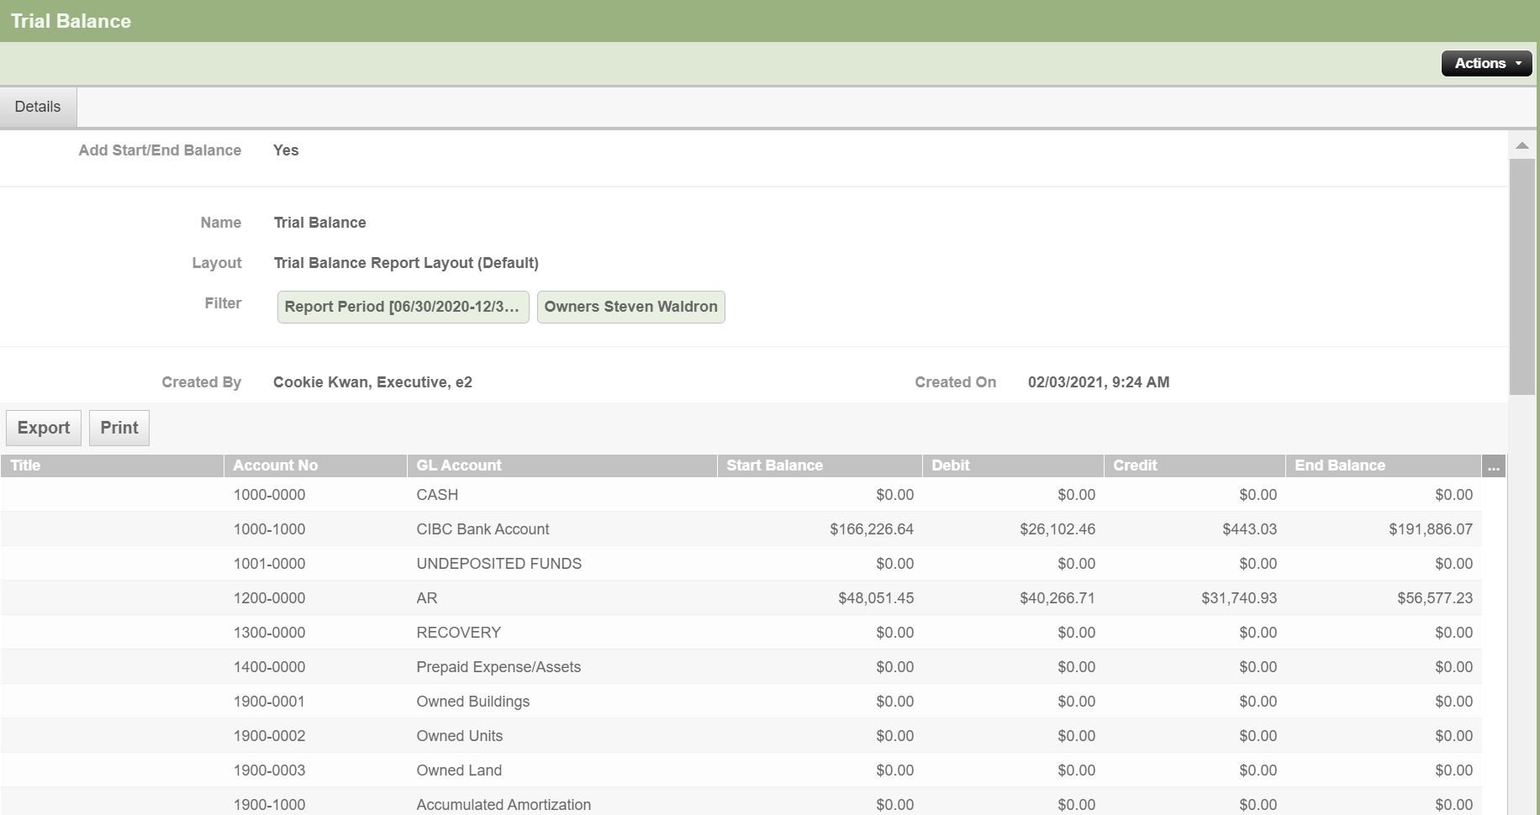Select account number 1900-1000

point(269,805)
